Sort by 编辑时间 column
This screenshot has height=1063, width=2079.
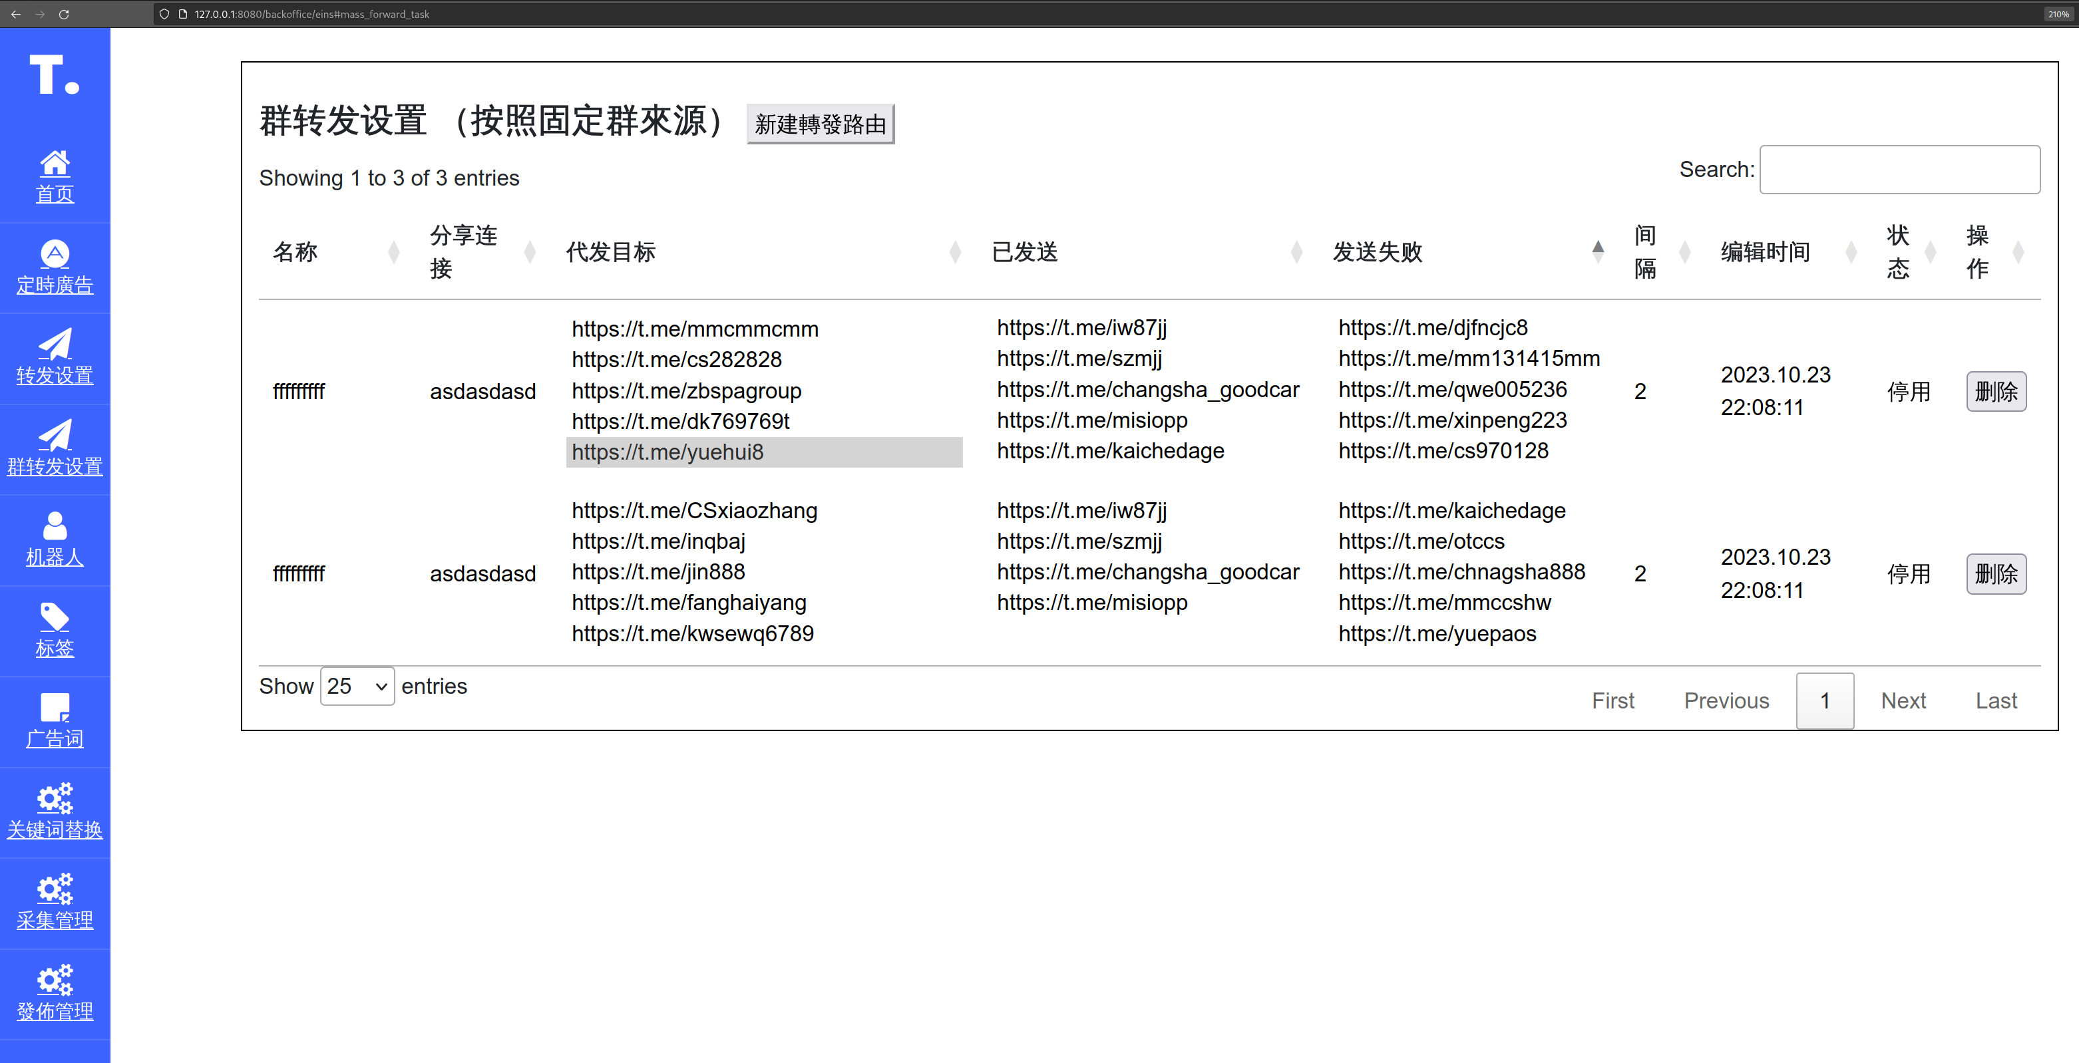[x=1765, y=252]
